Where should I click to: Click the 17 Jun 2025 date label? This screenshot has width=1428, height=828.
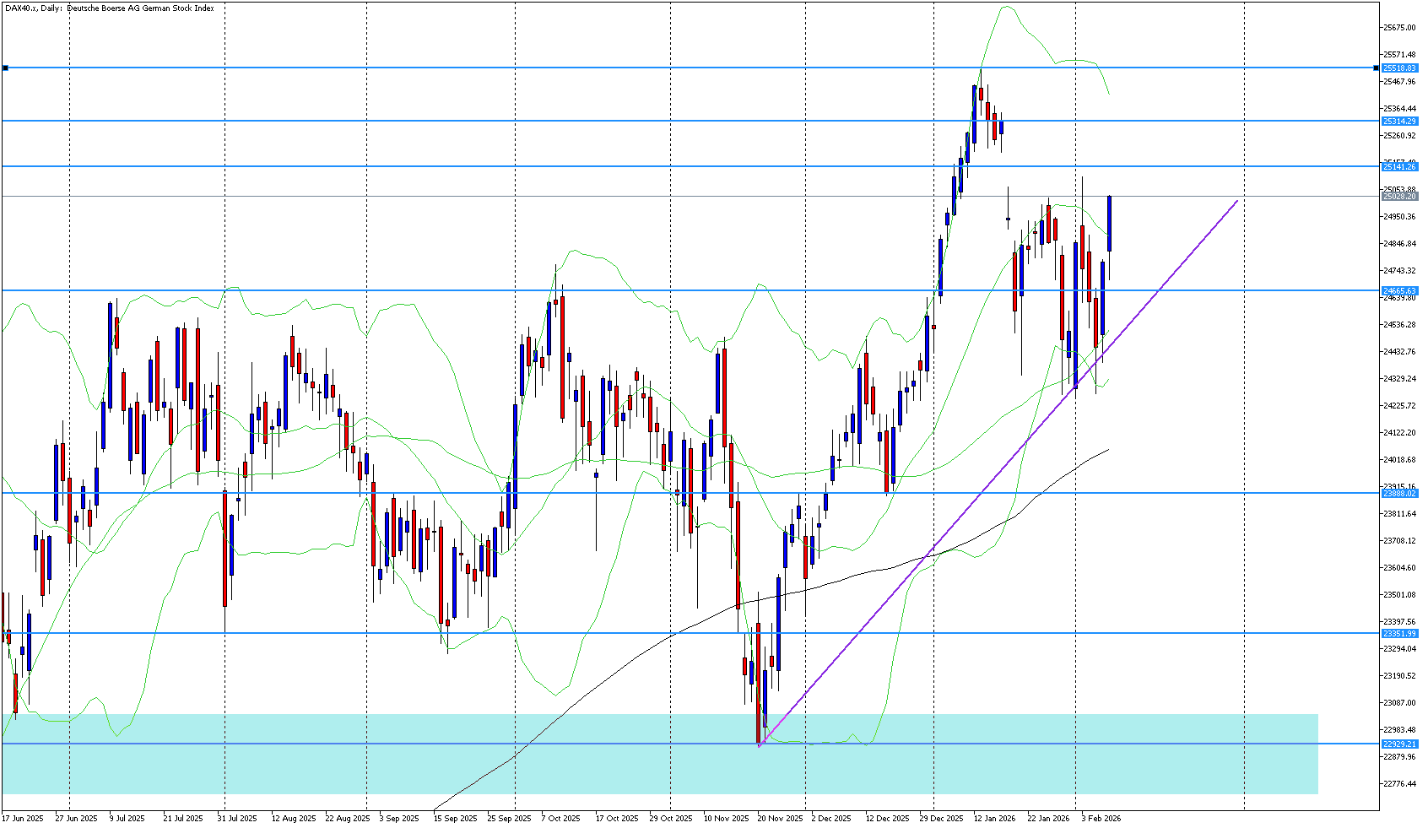[23, 819]
